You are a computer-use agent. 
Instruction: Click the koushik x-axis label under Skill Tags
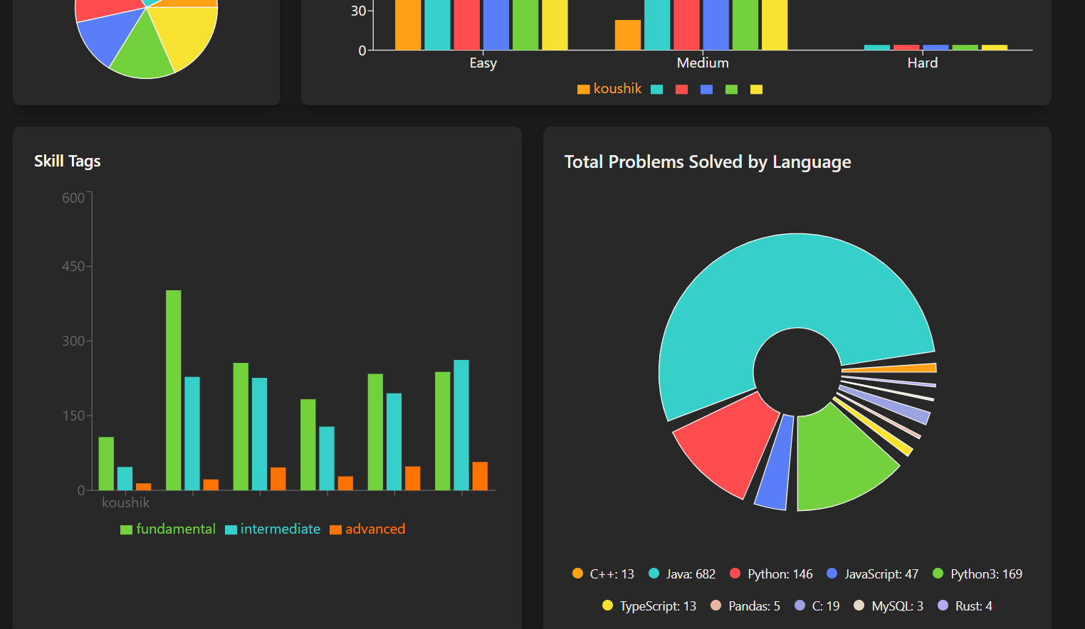click(x=126, y=503)
